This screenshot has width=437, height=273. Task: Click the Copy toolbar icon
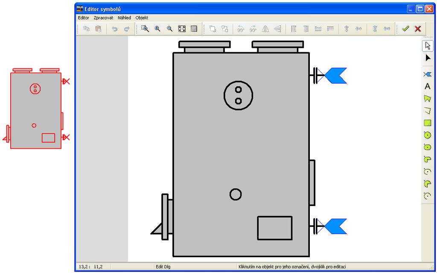tap(86, 29)
